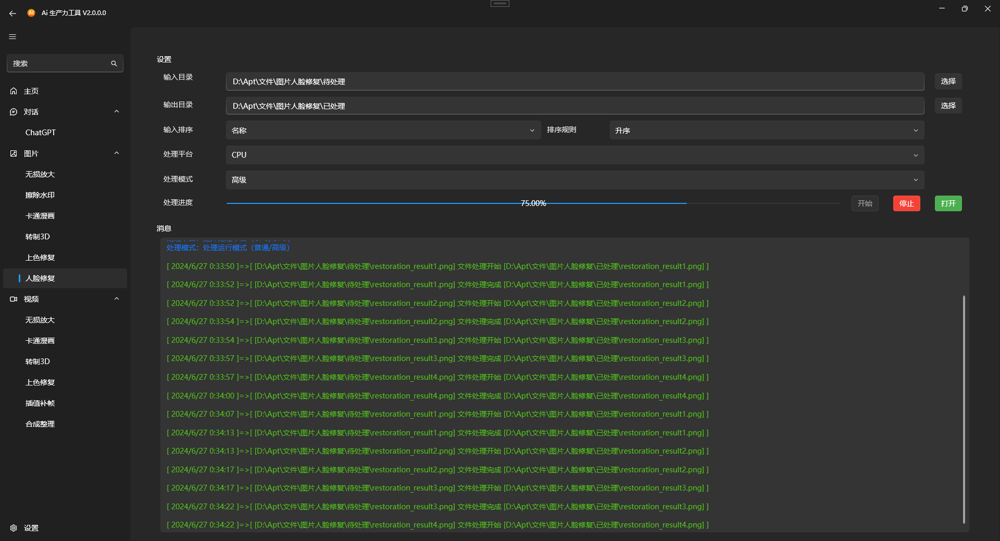
Task: Stop processing with the red 停止 button
Action: pyautogui.click(x=907, y=203)
